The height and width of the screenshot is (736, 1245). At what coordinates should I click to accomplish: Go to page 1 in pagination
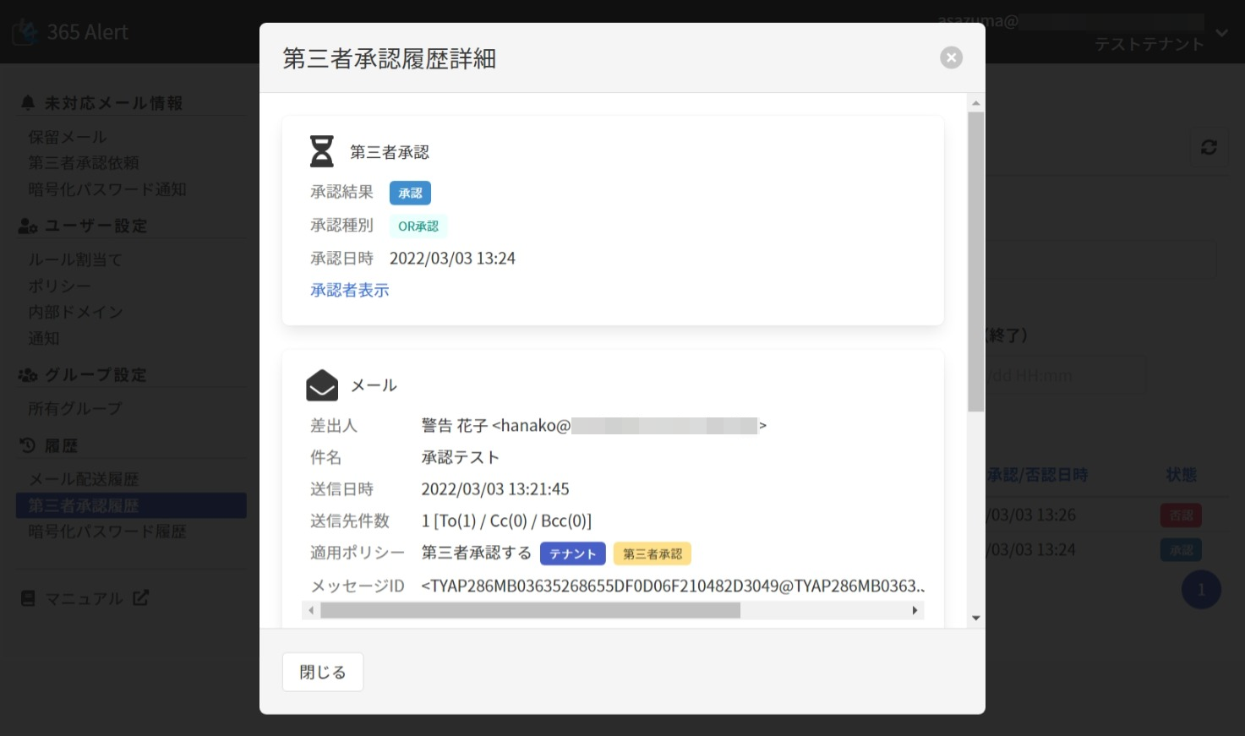point(1200,590)
